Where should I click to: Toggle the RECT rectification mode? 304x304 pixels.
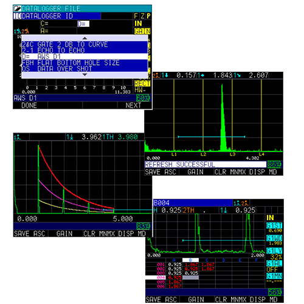(142, 83)
